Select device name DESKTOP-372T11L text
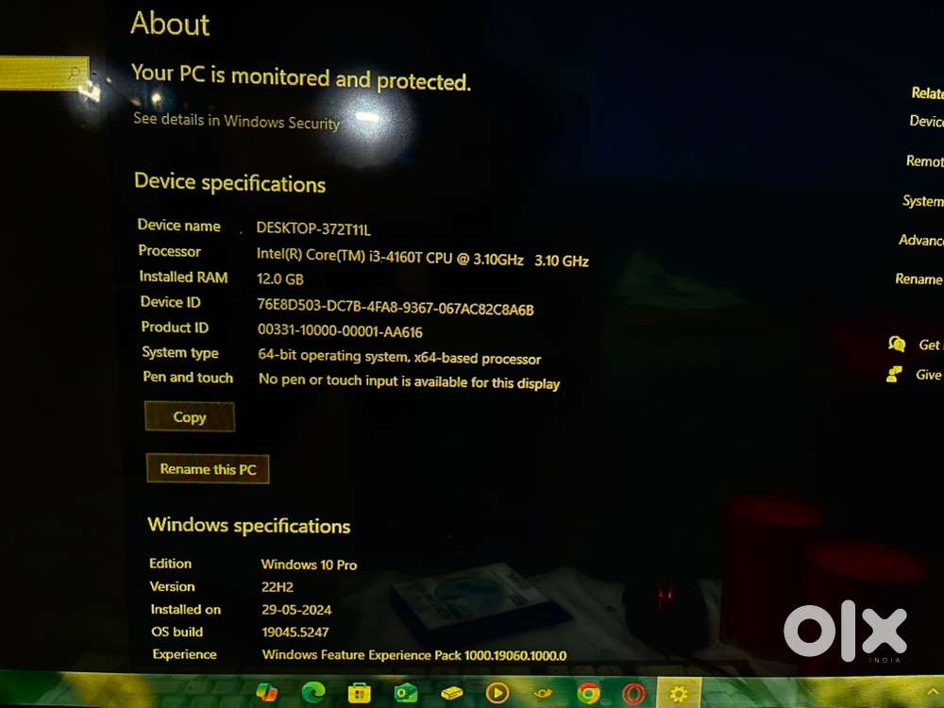Image resolution: width=944 pixels, height=708 pixels. 313,228
